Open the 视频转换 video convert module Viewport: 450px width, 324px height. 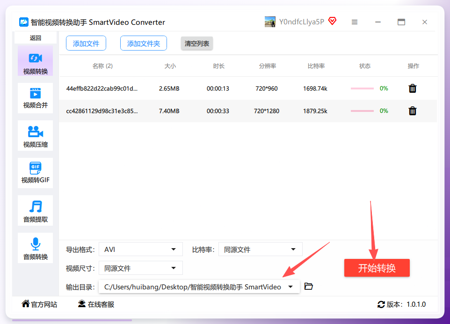click(35, 60)
